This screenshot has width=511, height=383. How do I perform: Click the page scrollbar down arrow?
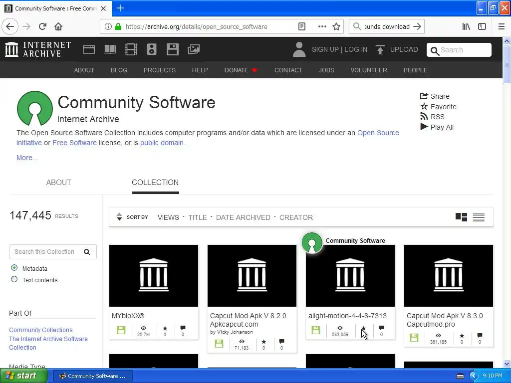(x=507, y=364)
